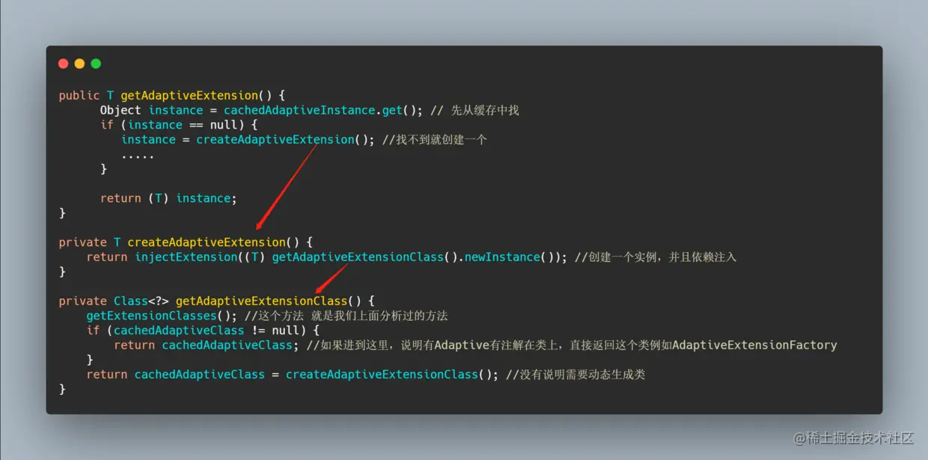The width and height of the screenshot is (928, 460).
Task: Click the green maximize dot
Action: (x=96, y=64)
